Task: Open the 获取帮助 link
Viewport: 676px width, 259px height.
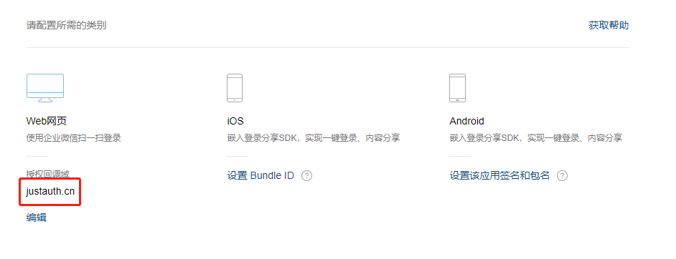Action: pos(609,25)
